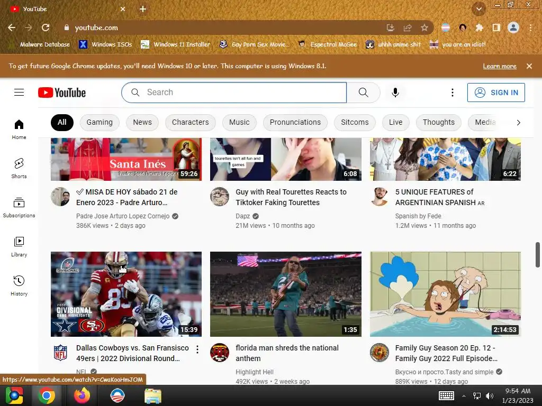
Task: Open the florida man national anthem thumbnail
Action: tap(286, 294)
